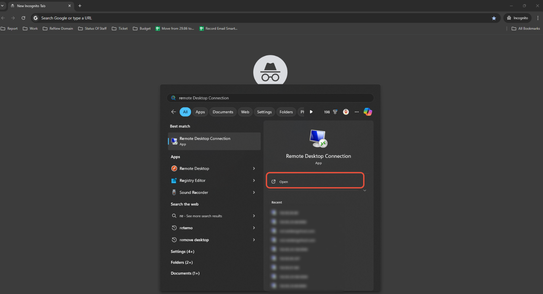Viewport: 543px width, 294px height.
Task: Open the All Bookmarks folder
Action: pyautogui.click(x=526, y=29)
